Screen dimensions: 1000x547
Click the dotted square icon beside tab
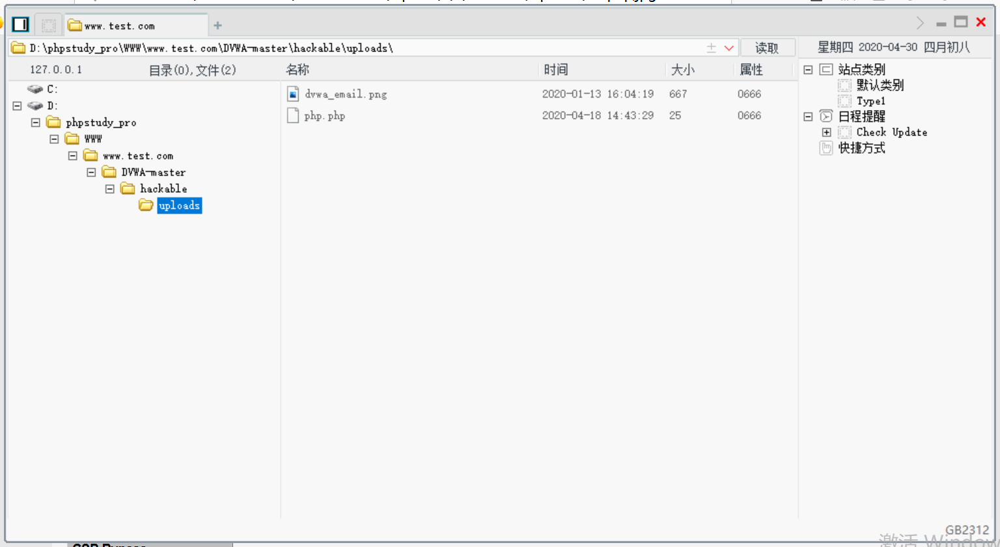pyautogui.click(x=48, y=25)
